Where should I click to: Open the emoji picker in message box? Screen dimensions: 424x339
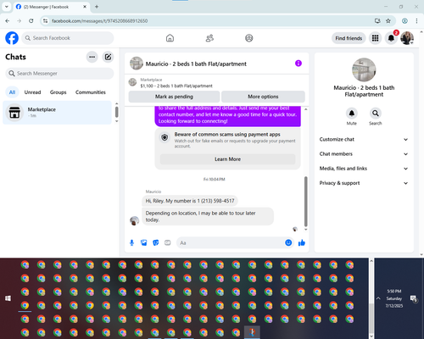[288, 242]
